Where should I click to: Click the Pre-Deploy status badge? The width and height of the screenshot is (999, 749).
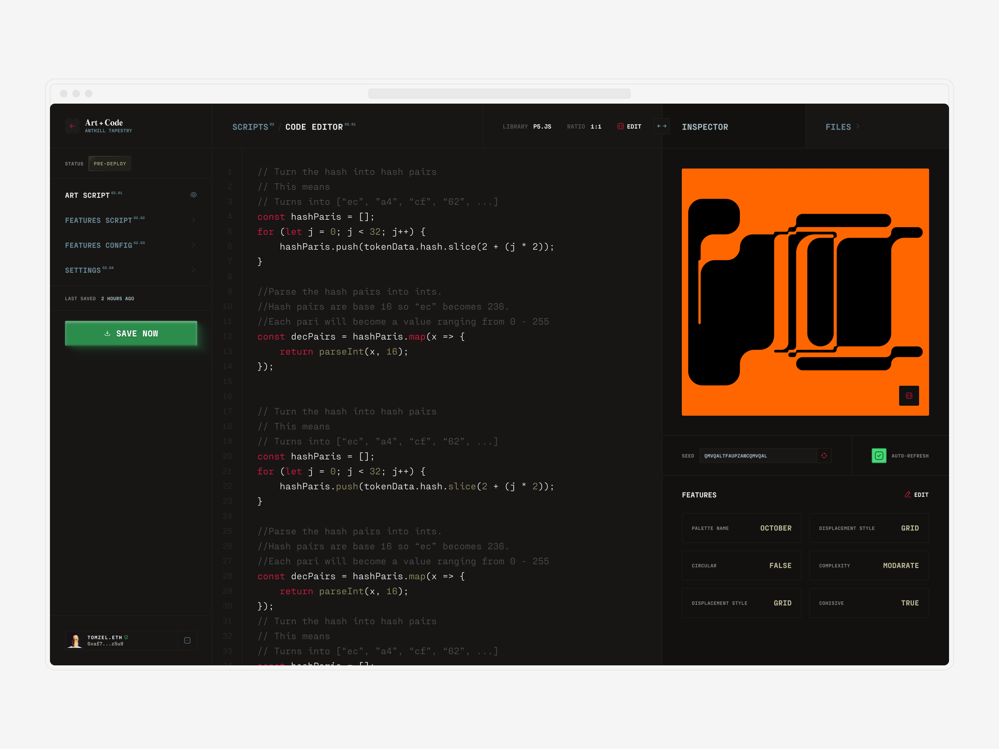tap(110, 164)
